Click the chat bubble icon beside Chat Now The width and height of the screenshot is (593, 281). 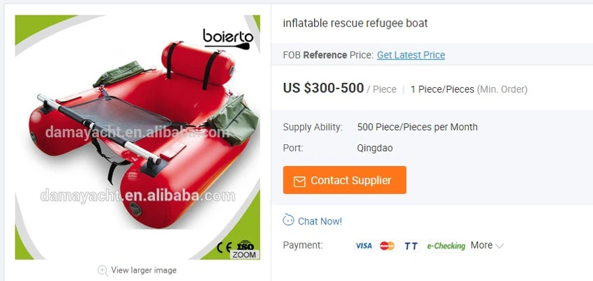289,220
